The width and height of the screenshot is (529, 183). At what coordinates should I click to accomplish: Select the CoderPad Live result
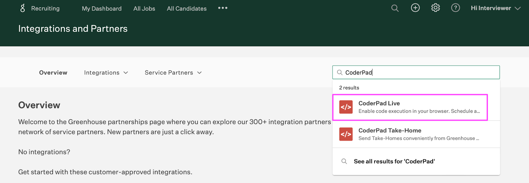pyautogui.click(x=410, y=107)
